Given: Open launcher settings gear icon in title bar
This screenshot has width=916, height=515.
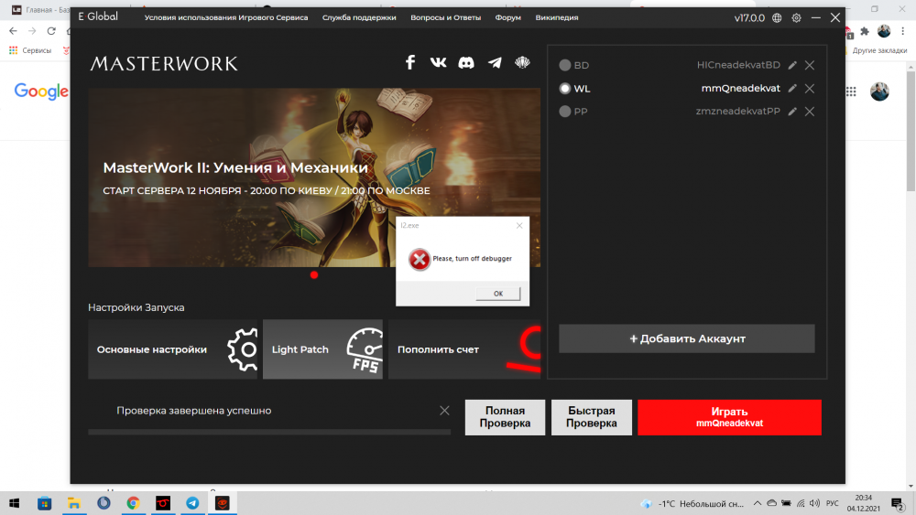Looking at the screenshot, I should (x=796, y=18).
